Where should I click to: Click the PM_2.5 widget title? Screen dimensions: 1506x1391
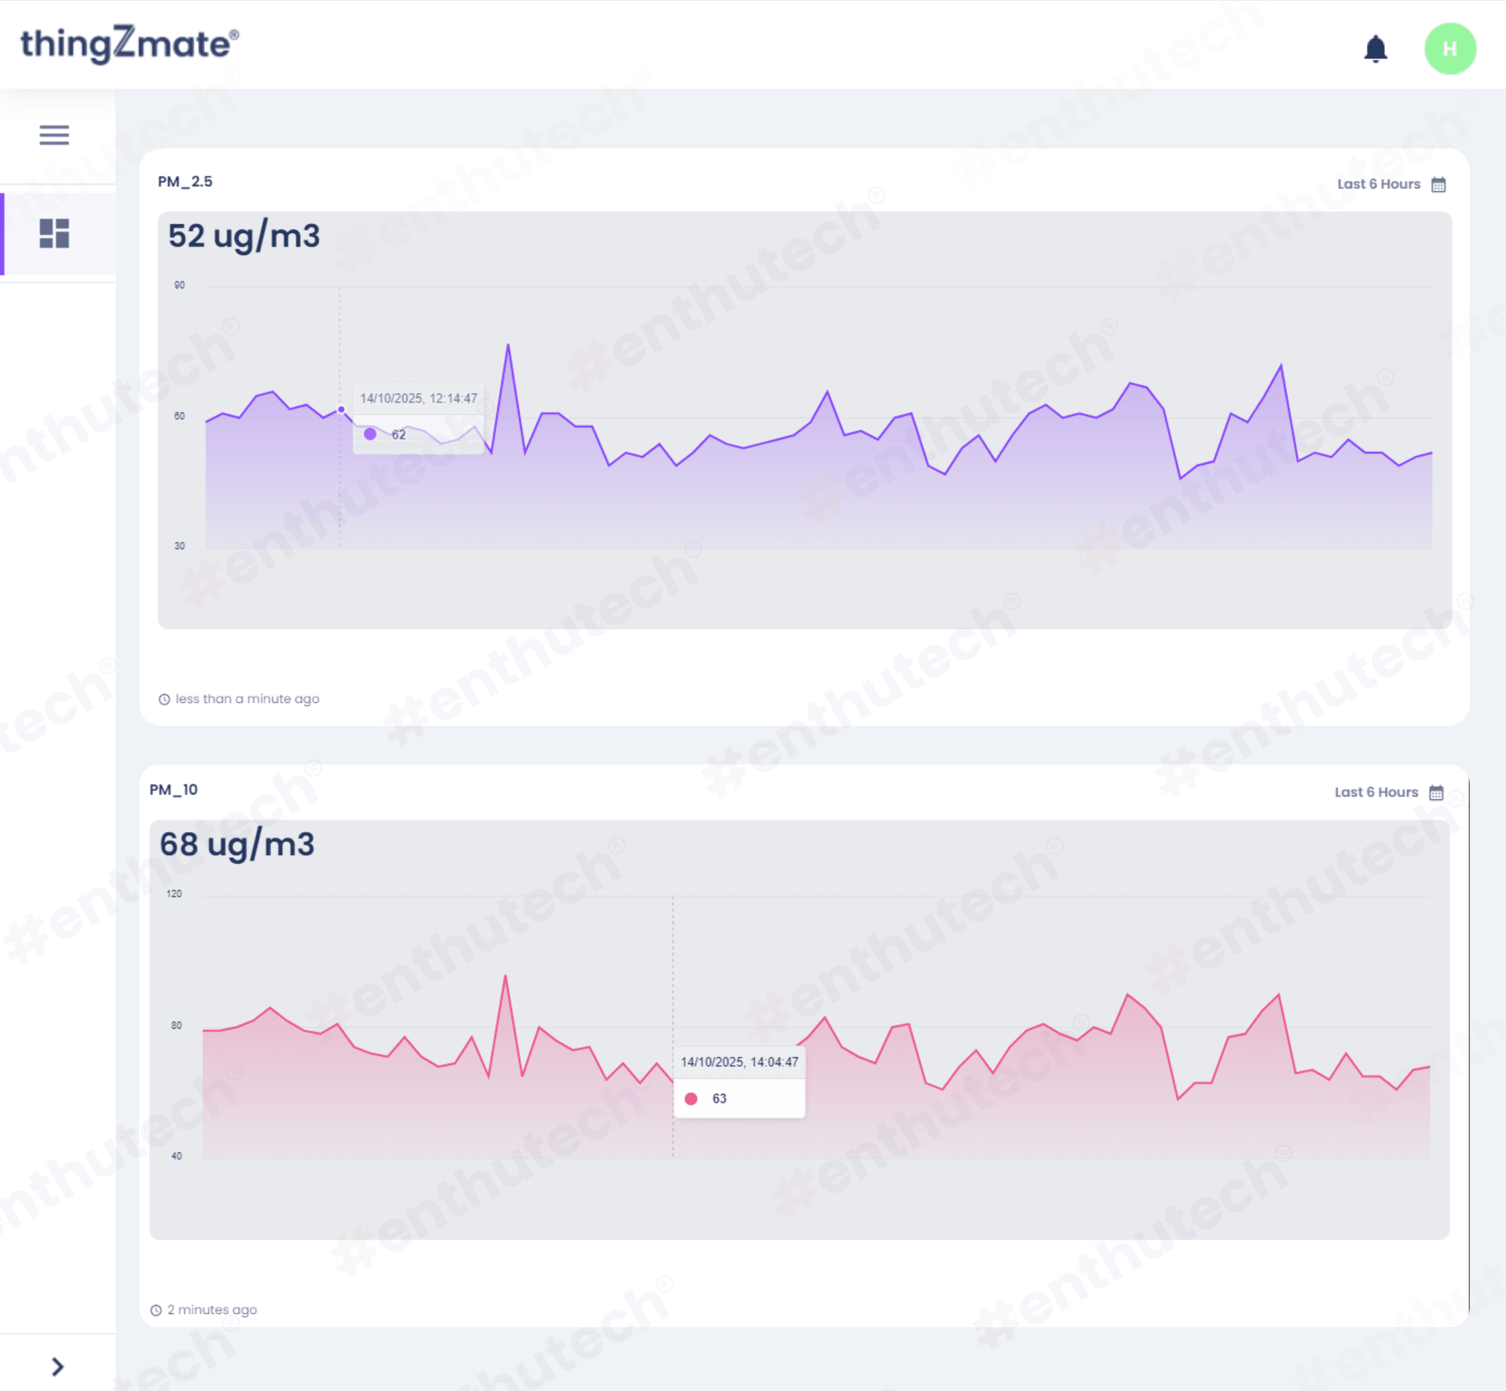[185, 181]
